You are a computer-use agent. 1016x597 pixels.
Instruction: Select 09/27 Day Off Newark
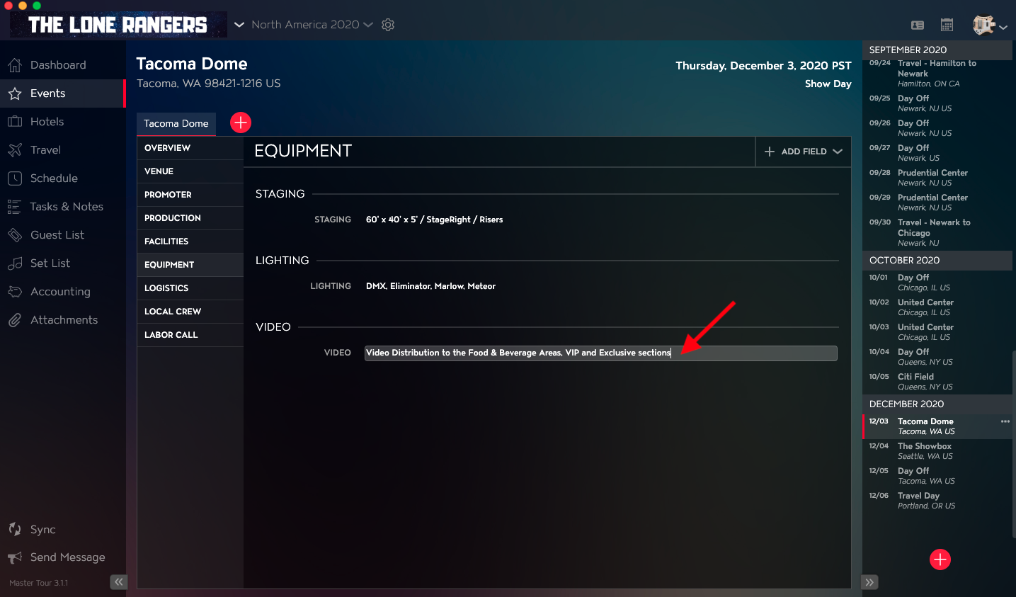[x=937, y=153]
